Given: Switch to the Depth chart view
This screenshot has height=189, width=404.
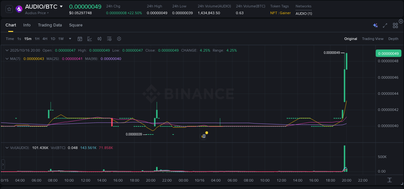Looking at the screenshot, I should pos(393,38).
